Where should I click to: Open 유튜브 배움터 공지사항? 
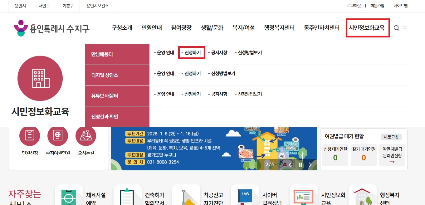pos(218,94)
